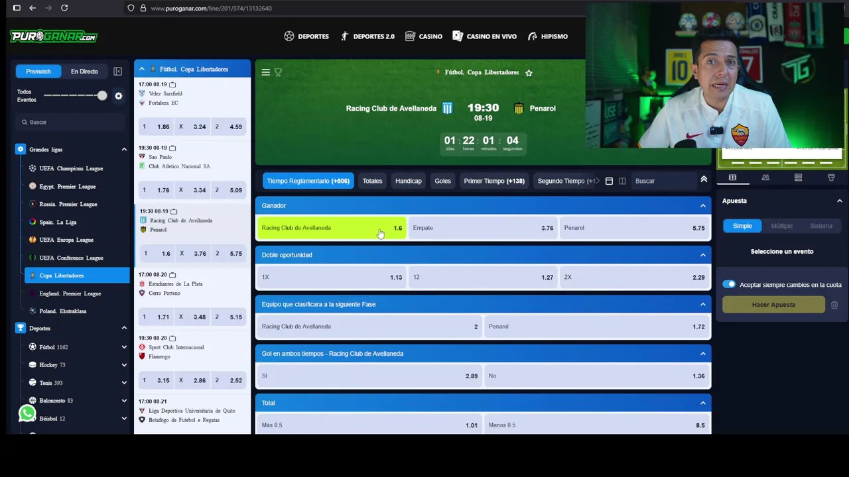Bet on Racing Club de Avellaneda 1.6
This screenshot has width=849, height=477.
tap(332, 228)
